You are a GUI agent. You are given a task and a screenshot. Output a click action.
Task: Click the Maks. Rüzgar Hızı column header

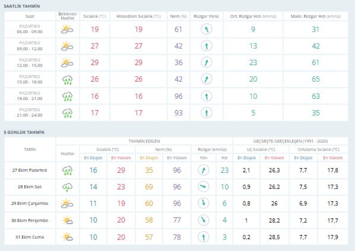(x=315, y=16)
